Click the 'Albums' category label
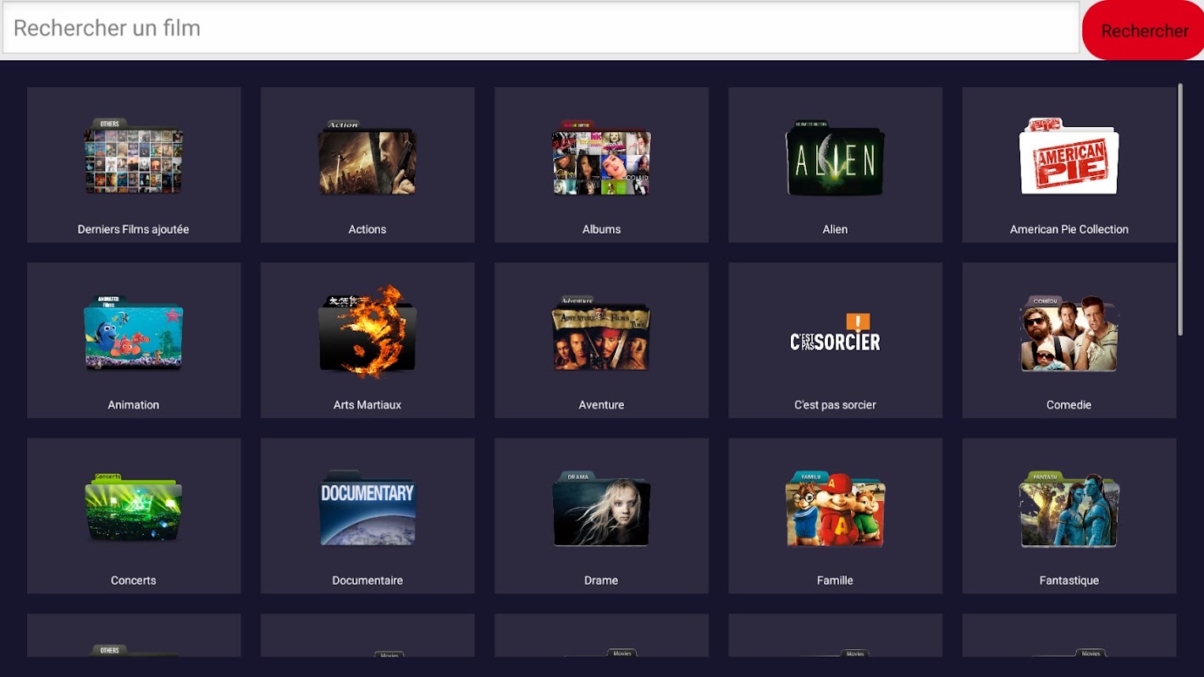 (x=601, y=229)
